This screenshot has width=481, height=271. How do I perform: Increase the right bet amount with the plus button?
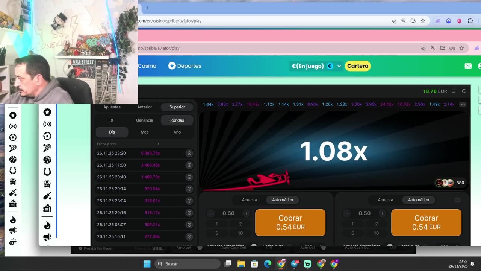click(x=382, y=213)
